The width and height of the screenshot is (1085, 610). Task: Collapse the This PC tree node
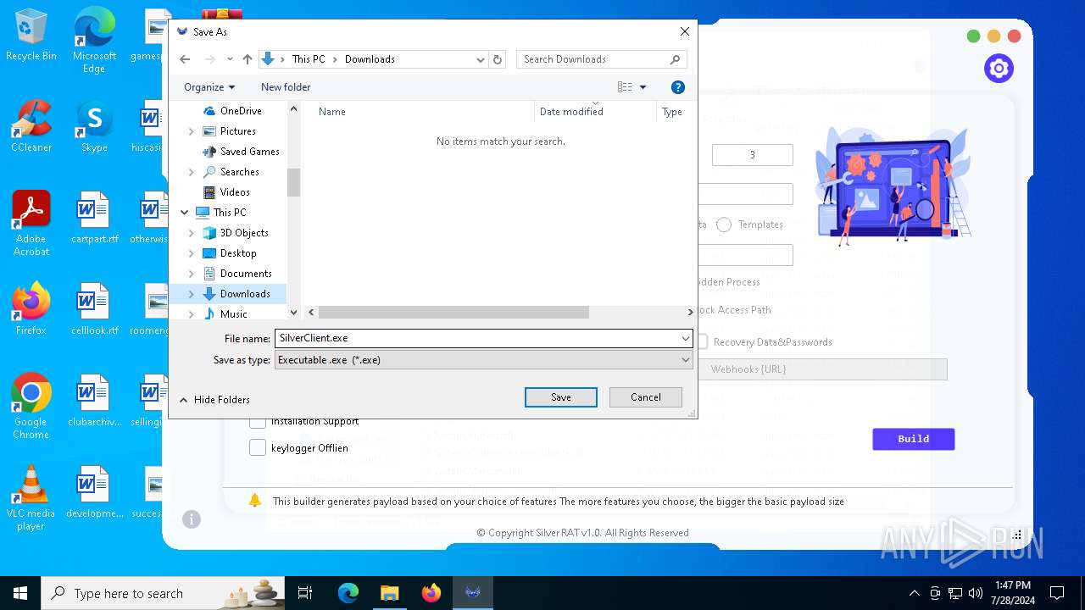pos(185,213)
